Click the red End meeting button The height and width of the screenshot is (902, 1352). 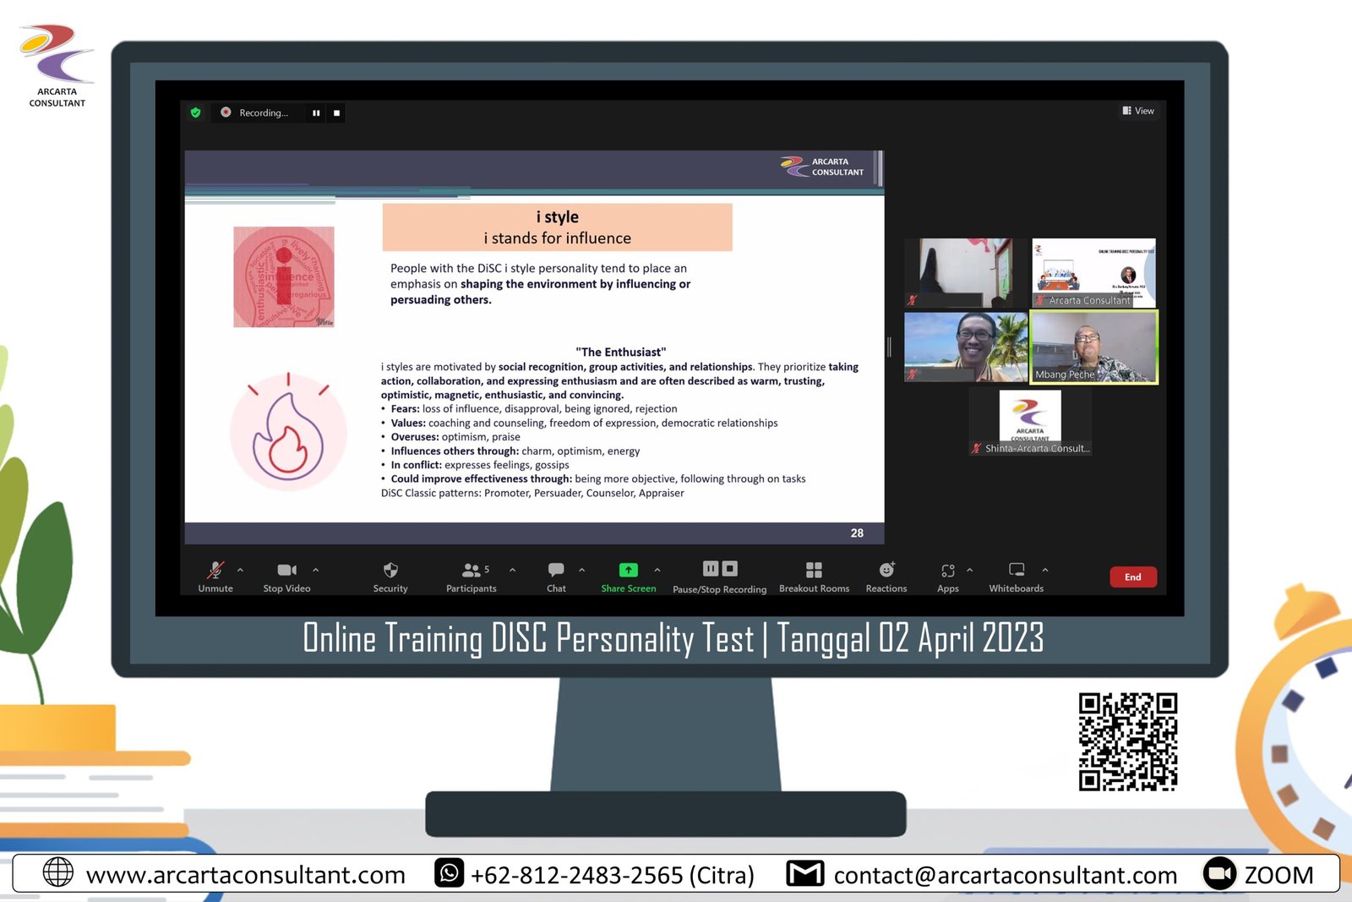click(1132, 577)
